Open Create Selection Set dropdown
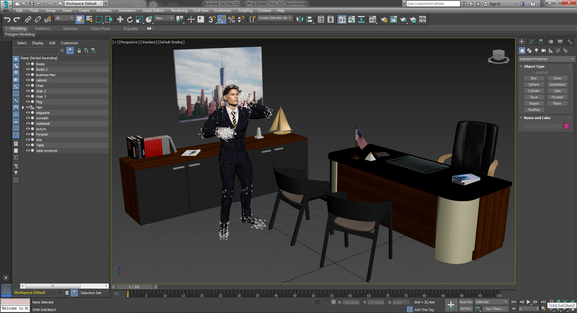The width and height of the screenshot is (577, 313). pos(275,18)
